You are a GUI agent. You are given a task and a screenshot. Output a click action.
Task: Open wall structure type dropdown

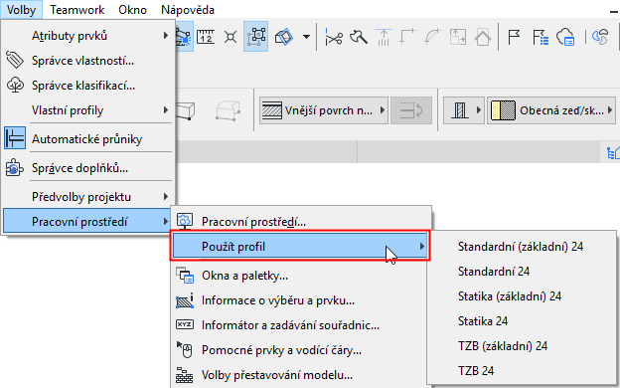pyautogui.click(x=464, y=110)
